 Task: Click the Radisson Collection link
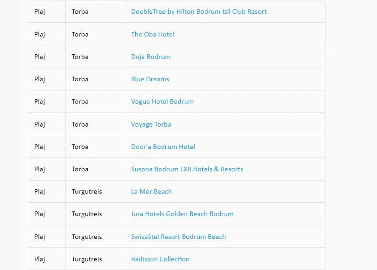coord(160,259)
